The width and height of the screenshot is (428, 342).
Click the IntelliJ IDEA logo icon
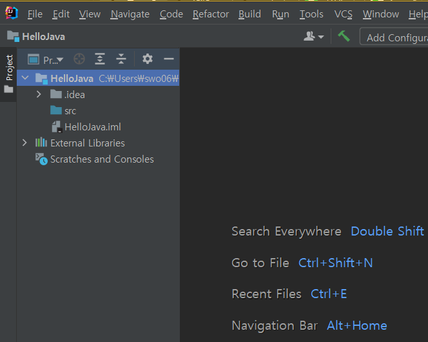click(x=12, y=13)
